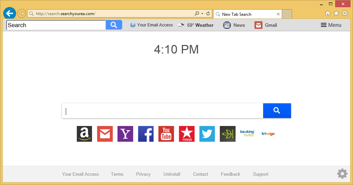
Task: Click footer Your Email Access link
Action: pos(80,174)
